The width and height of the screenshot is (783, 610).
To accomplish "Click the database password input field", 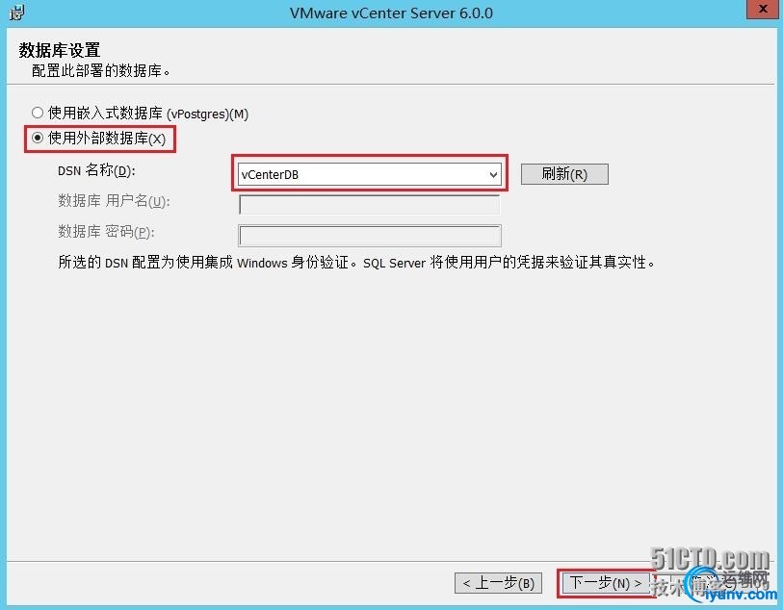I will pyautogui.click(x=370, y=236).
